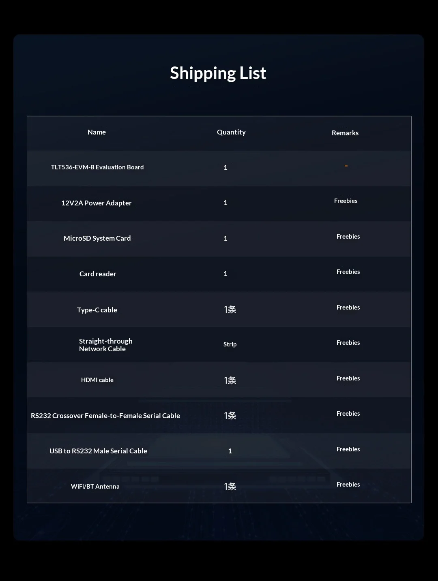Select the Card reader entry
Screen dimensions: 438x581
(98, 274)
